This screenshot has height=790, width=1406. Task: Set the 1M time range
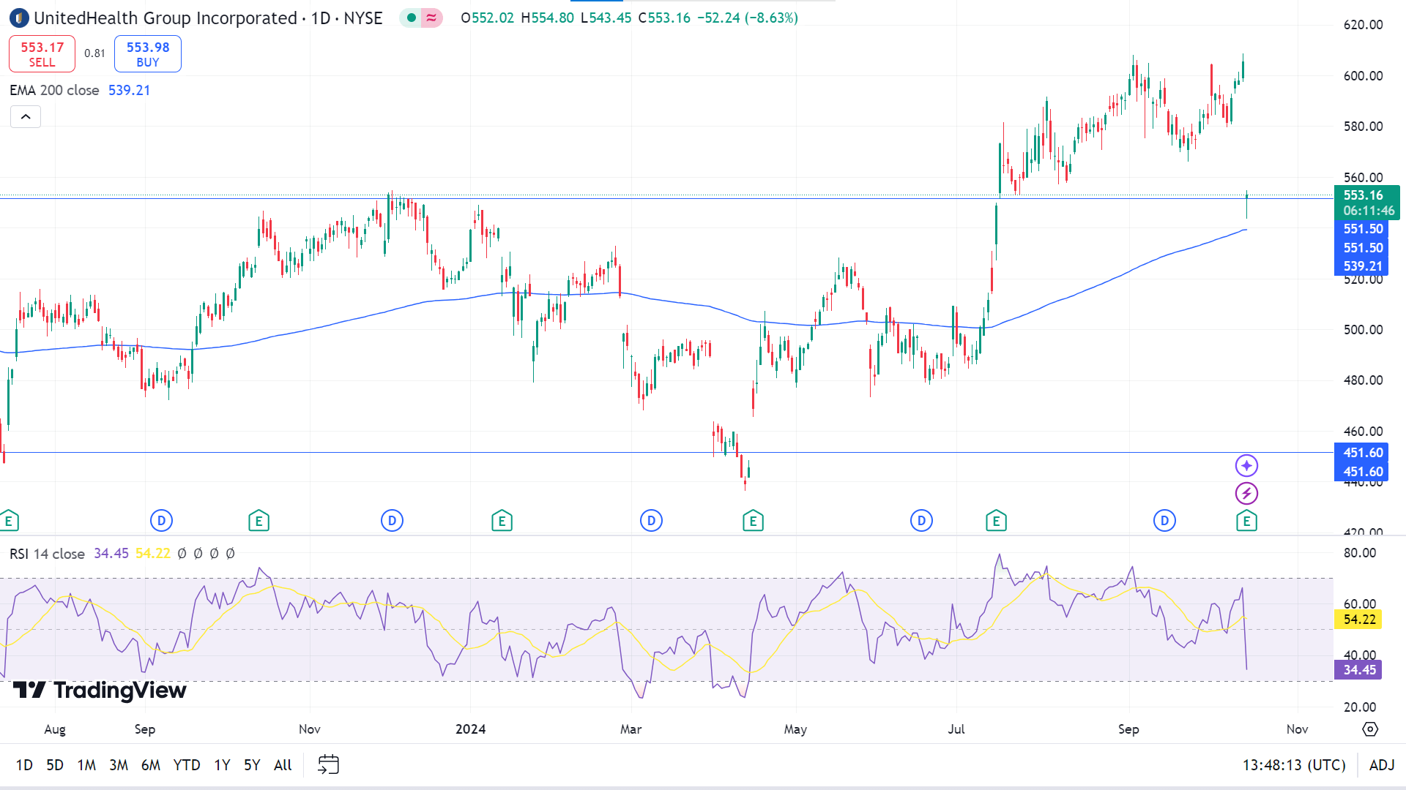[86, 765]
